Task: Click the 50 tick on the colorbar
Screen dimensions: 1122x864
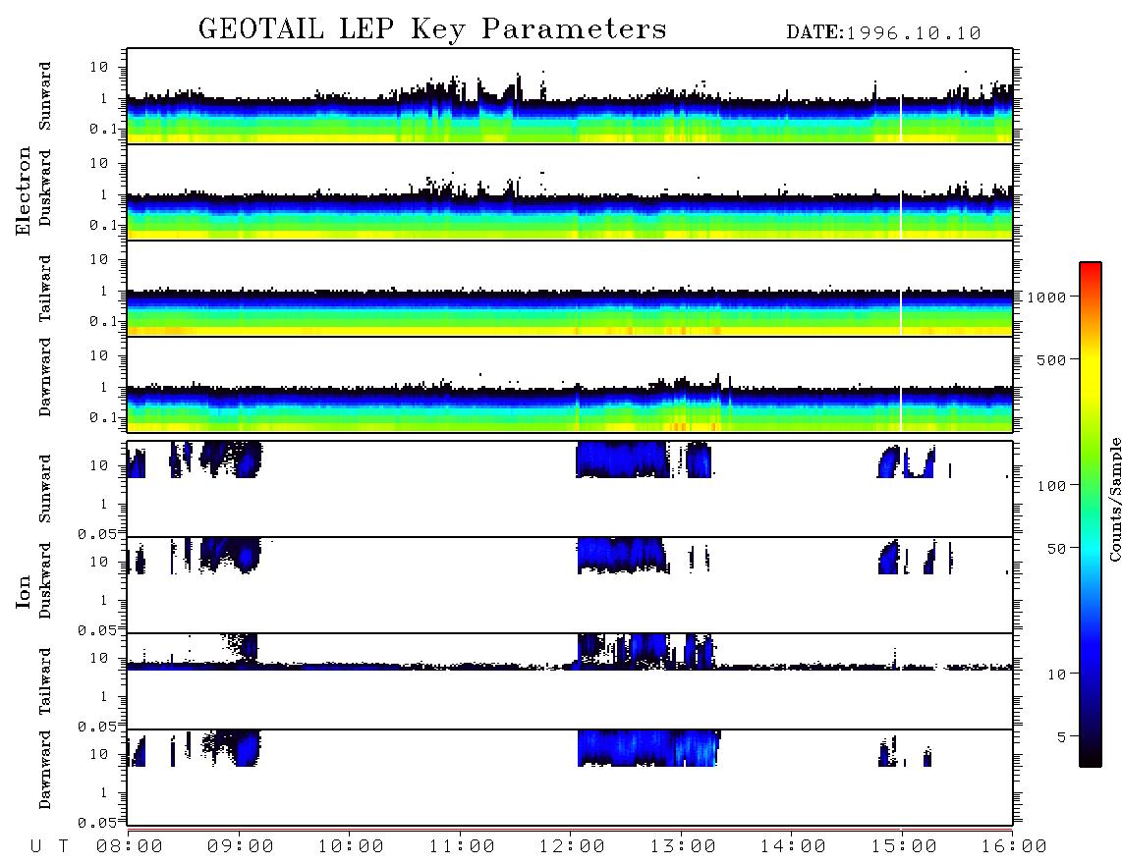Action: pos(1057,549)
